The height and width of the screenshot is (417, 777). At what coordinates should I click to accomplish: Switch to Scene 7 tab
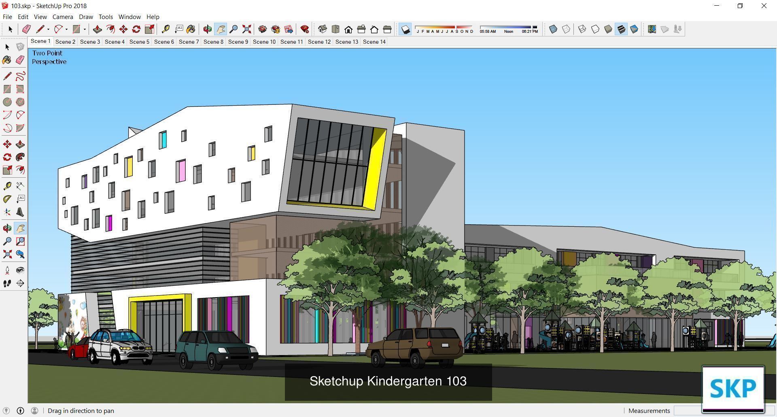(189, 42)
